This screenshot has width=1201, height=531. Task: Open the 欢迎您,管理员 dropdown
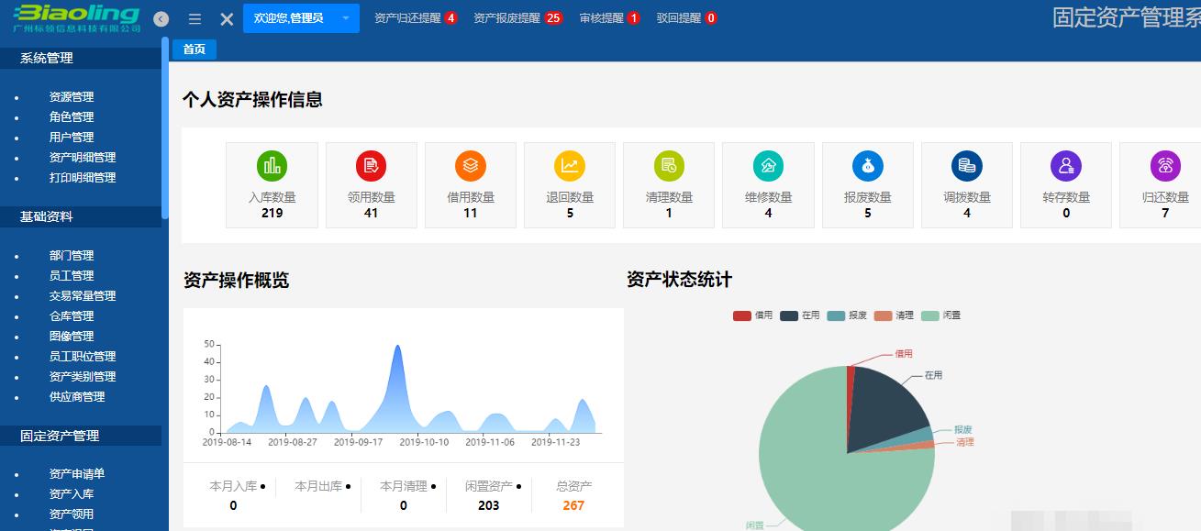click(x=301, y=17)
